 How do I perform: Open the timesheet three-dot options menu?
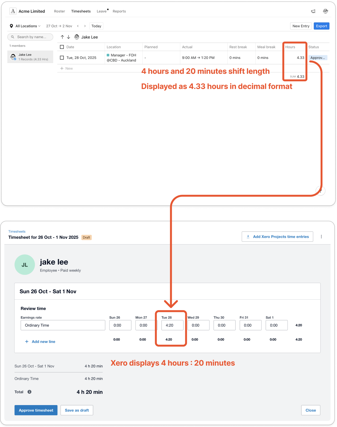click(x=321, y=237)
